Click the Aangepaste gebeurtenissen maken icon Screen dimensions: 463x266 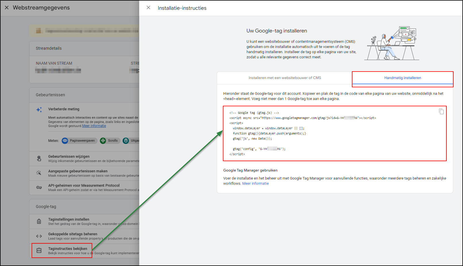[39, 173]
